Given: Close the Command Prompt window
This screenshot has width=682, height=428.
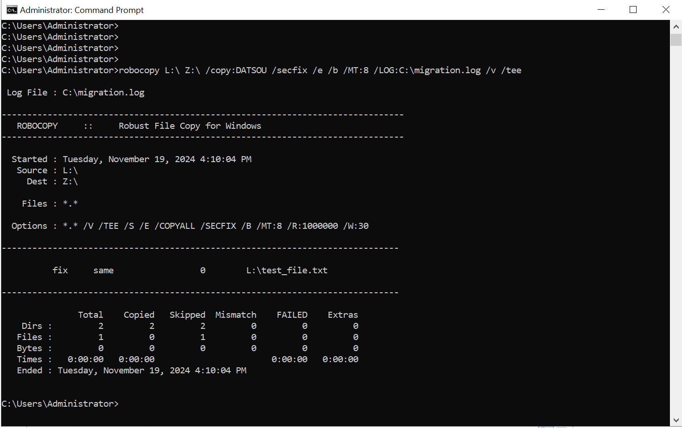Looking at the screenshot, I should pos(666,9).
